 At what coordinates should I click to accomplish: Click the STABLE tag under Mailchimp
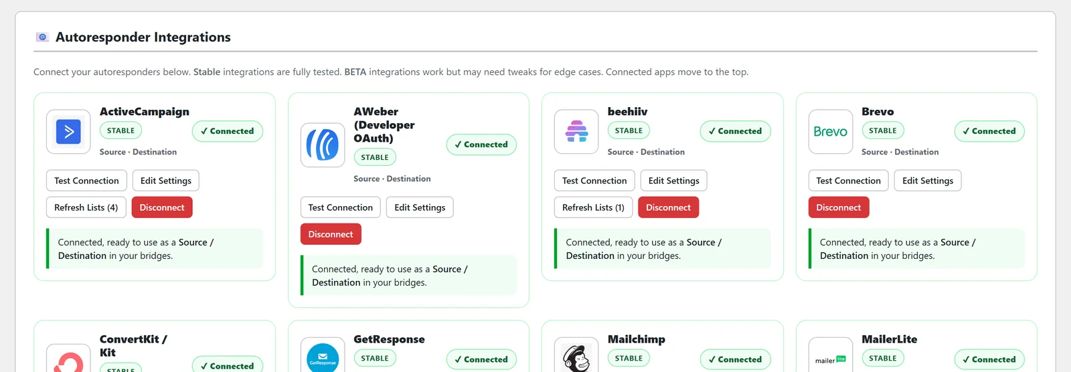(x=629, y=358)
